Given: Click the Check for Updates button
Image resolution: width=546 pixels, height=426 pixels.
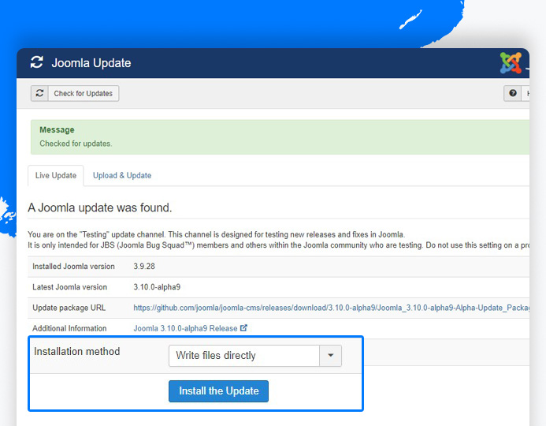Looking at the screenshot, I should [75, 93].
